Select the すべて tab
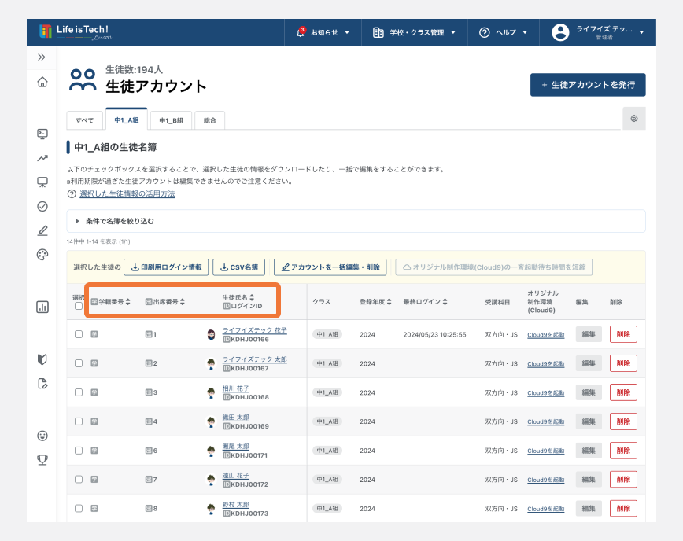 click(84, 120)
